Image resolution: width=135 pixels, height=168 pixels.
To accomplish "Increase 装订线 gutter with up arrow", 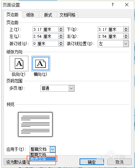I will coord(61,42).
